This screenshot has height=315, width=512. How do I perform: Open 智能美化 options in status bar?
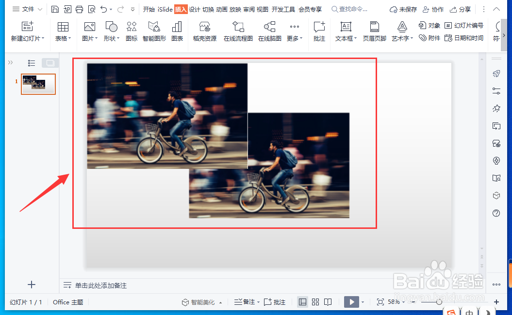point(202,302)
